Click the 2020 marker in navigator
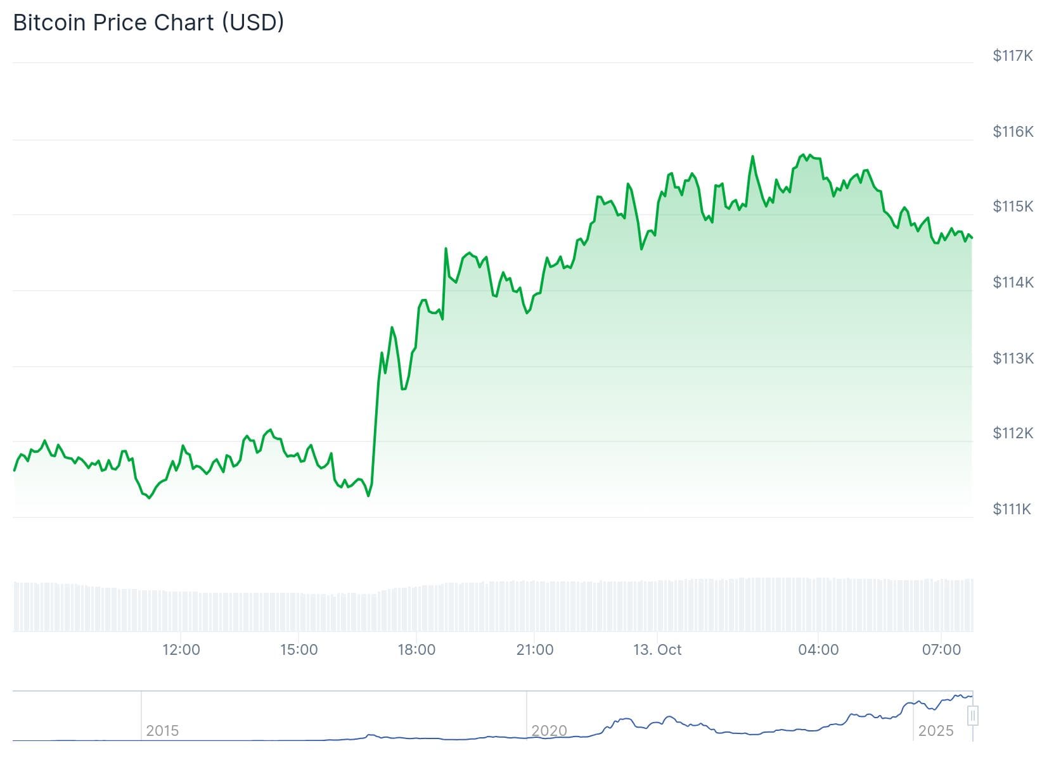 549,731
